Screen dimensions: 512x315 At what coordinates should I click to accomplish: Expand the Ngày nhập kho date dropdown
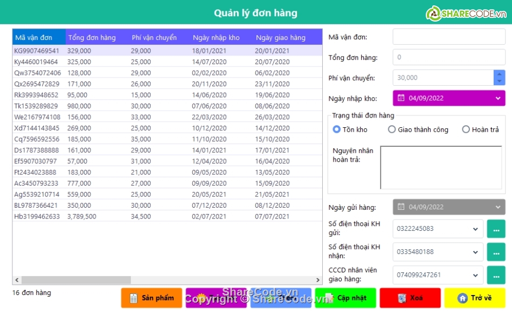pos(497,98)
